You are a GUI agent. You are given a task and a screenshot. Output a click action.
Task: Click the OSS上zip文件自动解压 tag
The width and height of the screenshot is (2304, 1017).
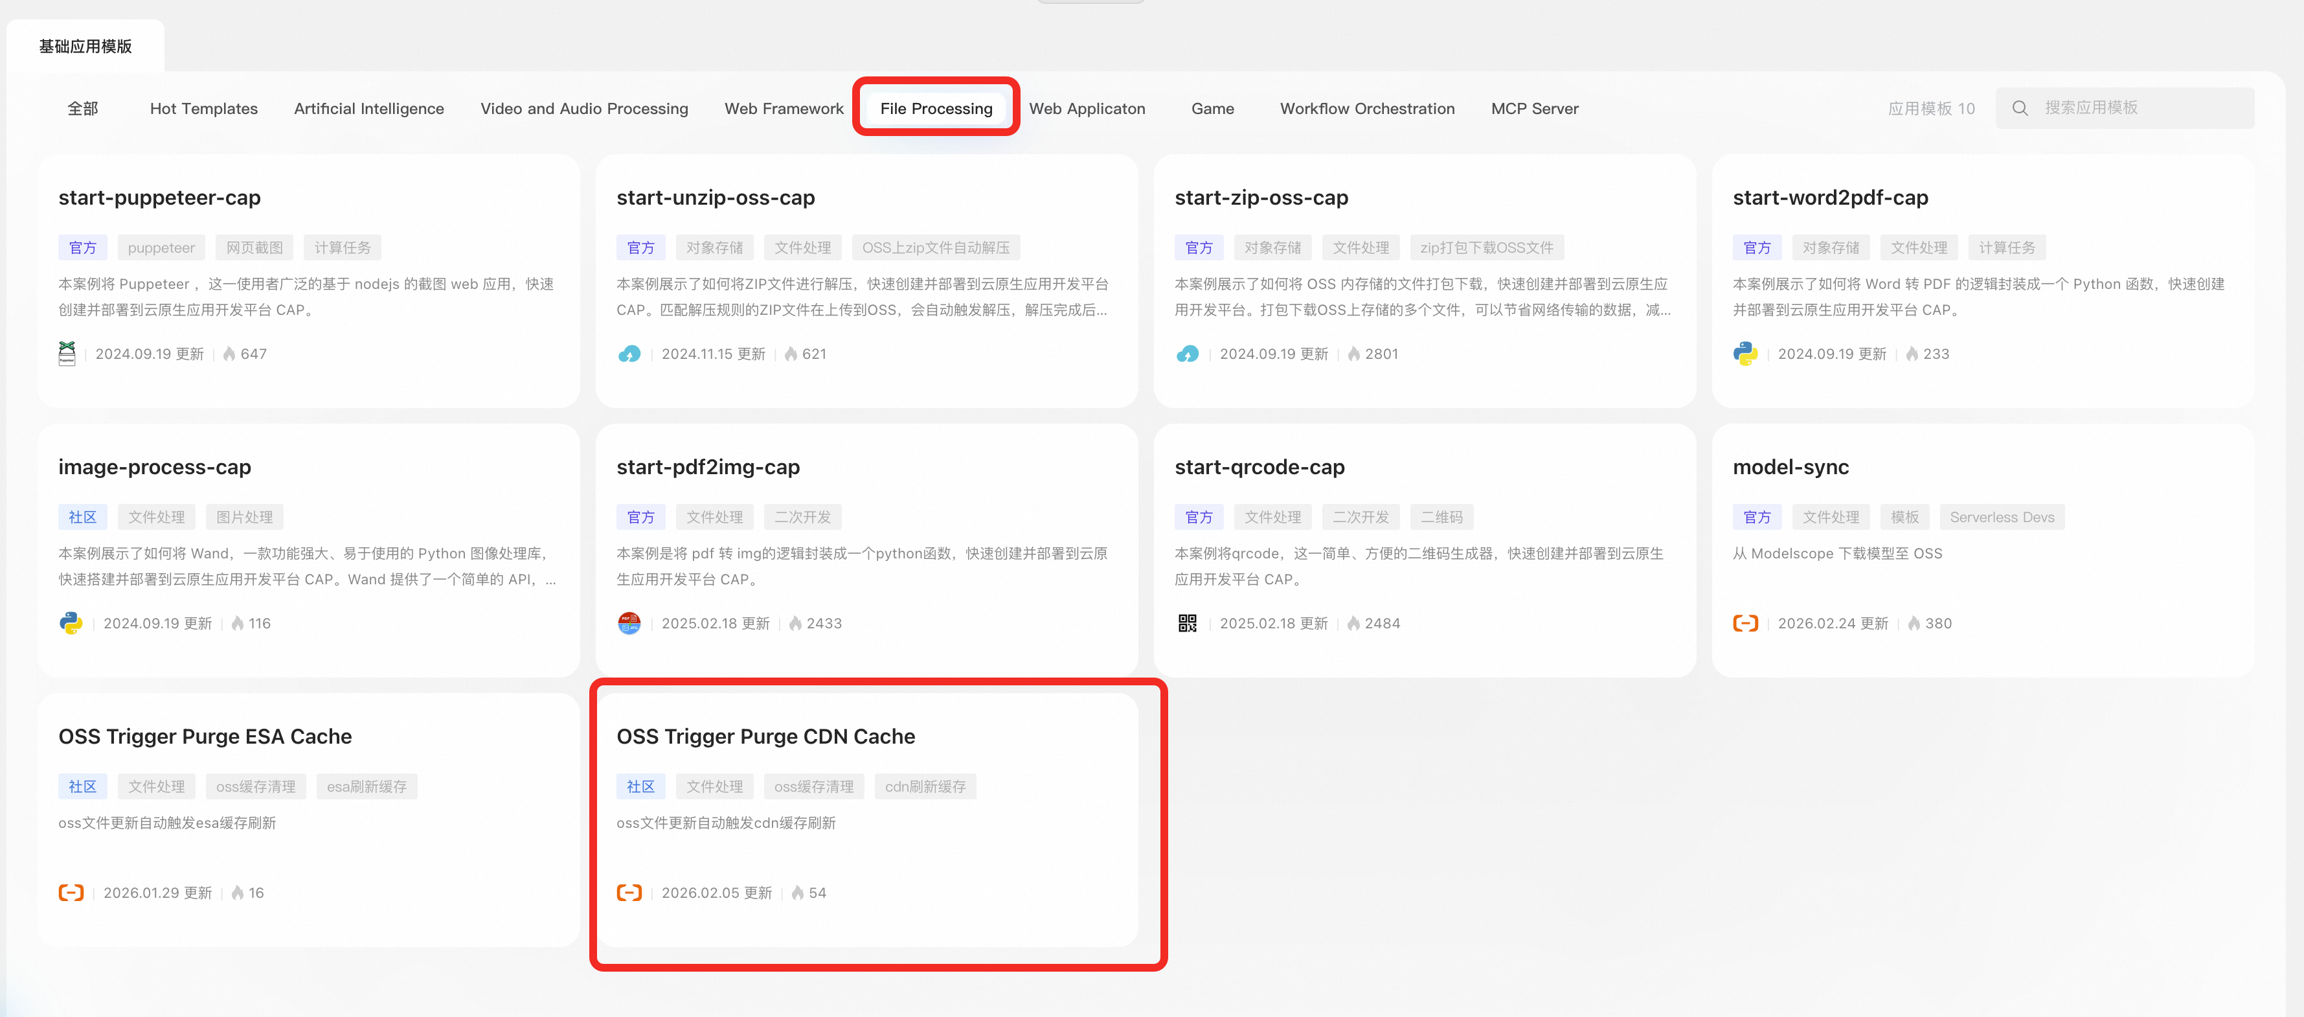[936, 247]
